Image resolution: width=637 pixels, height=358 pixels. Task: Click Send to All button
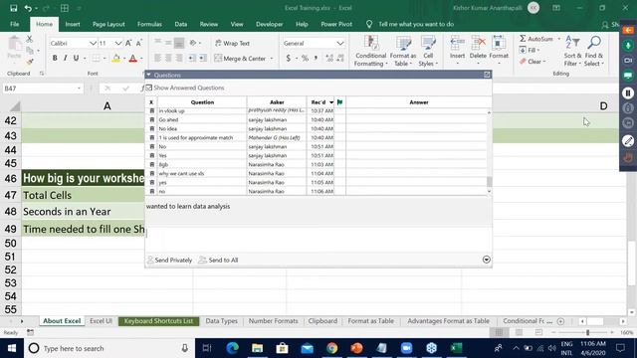coord(219,260)
